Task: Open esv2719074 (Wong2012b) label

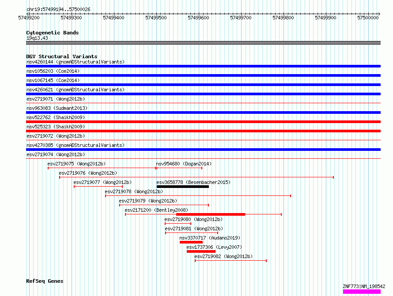Action: pyautogui.click(x=56, y=154)
